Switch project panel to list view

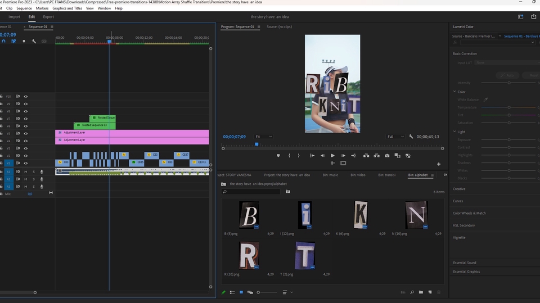(232, 292)
